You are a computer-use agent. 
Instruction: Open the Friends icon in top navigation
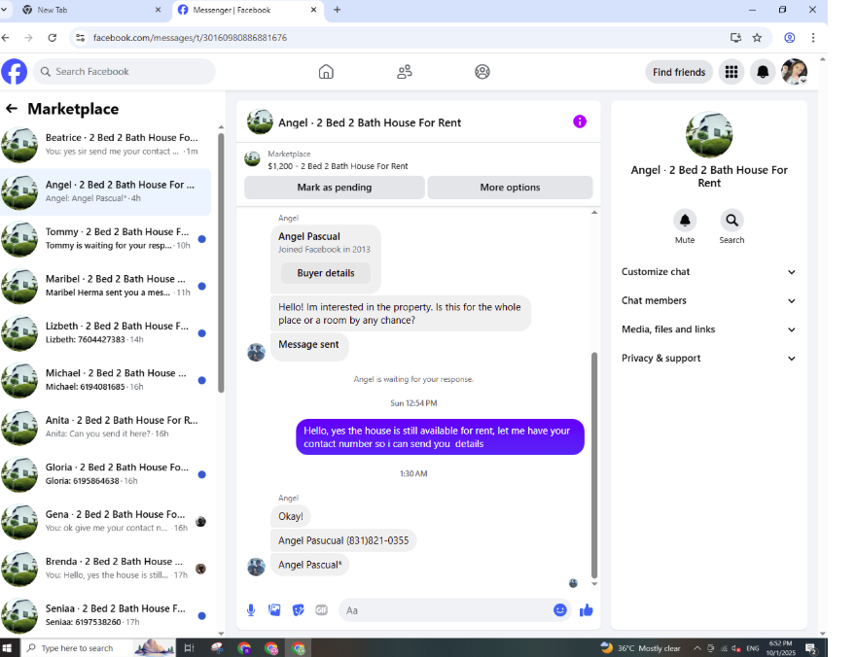pos(405,72)
